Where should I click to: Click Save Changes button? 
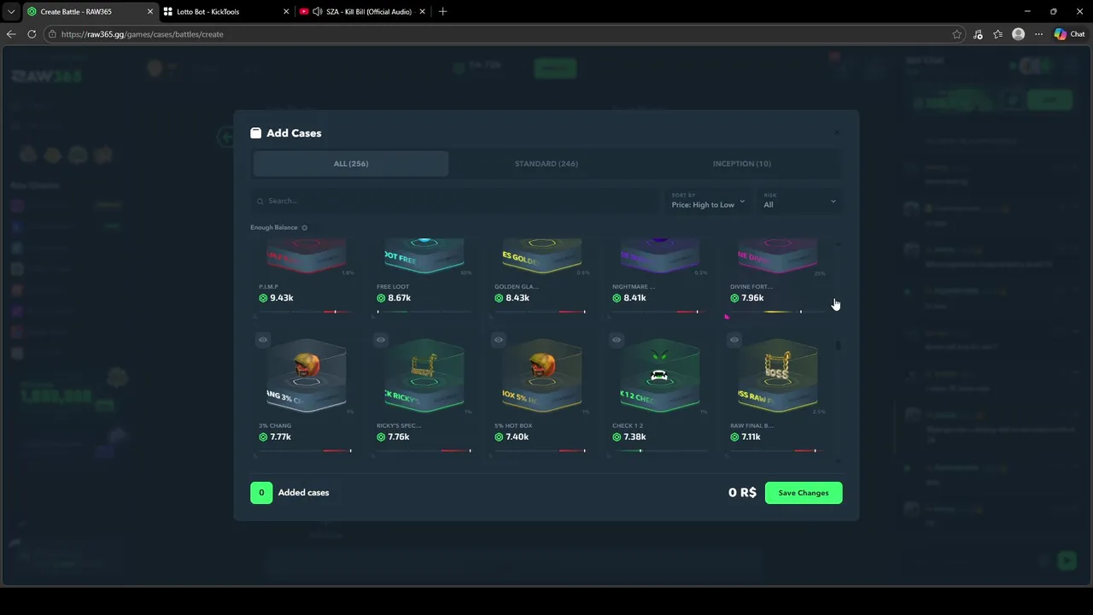[x=804, y=493]
